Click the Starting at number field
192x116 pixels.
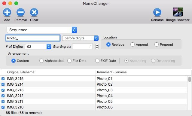tap(82, 47)
